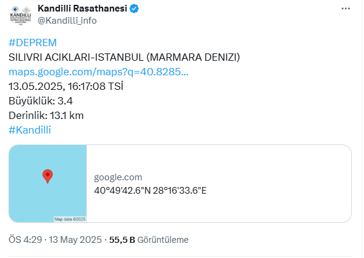Screen dimensions: 364x258
Task: Open the 40°49'42.6"N 28°16'33.6"E card title
Action: (x=150, y=191)
